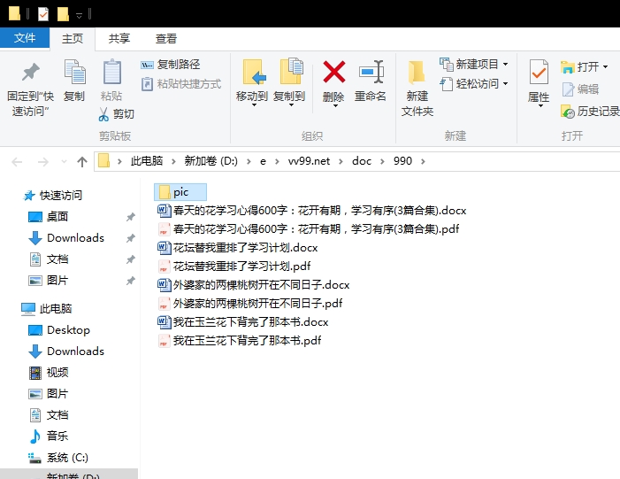
Task: Click the e breadcrumb segment
Action: click(263, 161)
